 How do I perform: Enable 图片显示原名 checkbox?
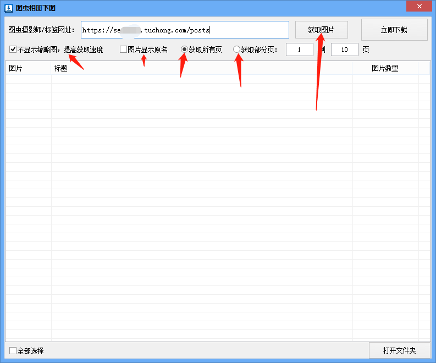click(x=124, y=50)
